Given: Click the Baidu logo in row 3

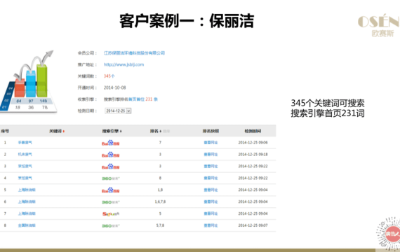Looking at the screenshot, I should pos(110,167).
